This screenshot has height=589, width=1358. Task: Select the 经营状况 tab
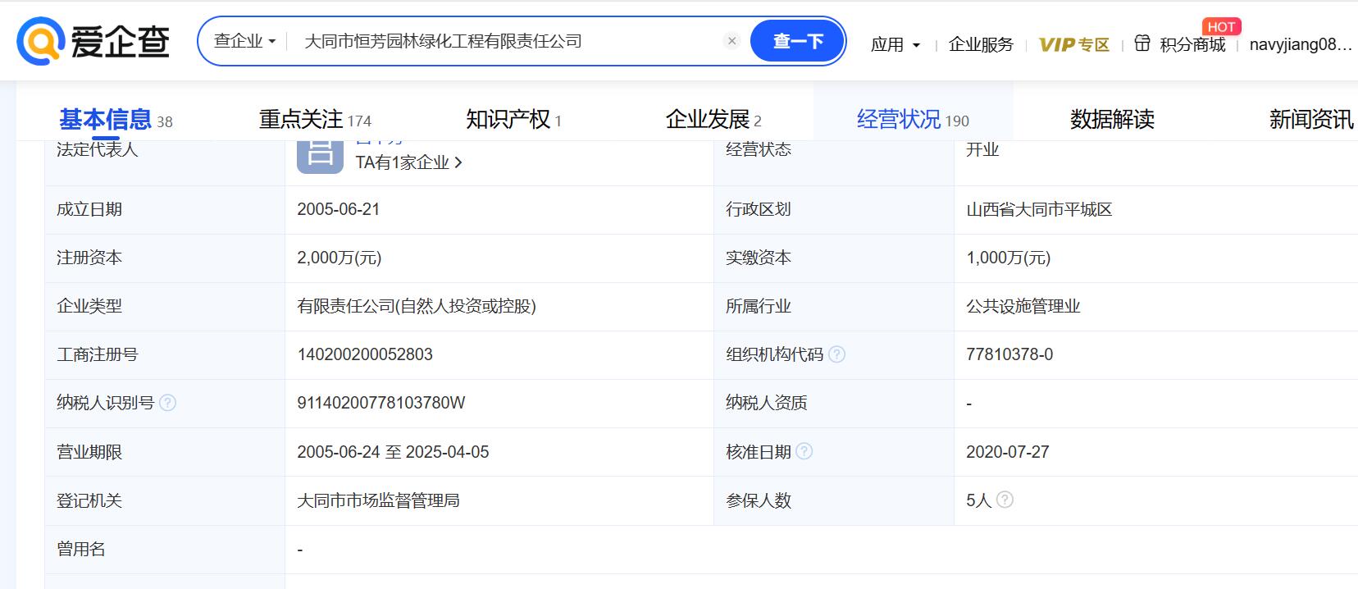913,120
